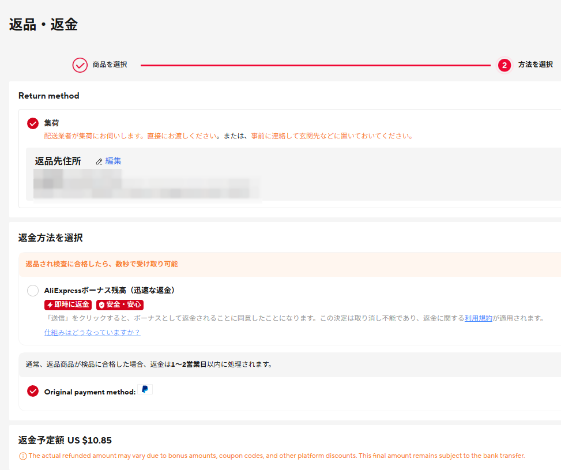Click the 返金予定額 US $10.85 amount
Screen dimensions: 561x470
click(65, 441)
